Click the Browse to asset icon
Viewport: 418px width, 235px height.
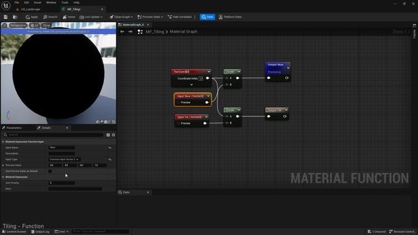click(x=15, y=17)
